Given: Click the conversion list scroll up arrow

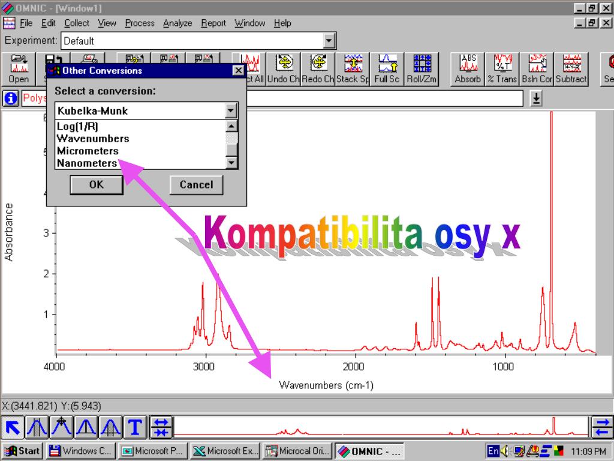Looking at the screenshot, I should point(231,126).
